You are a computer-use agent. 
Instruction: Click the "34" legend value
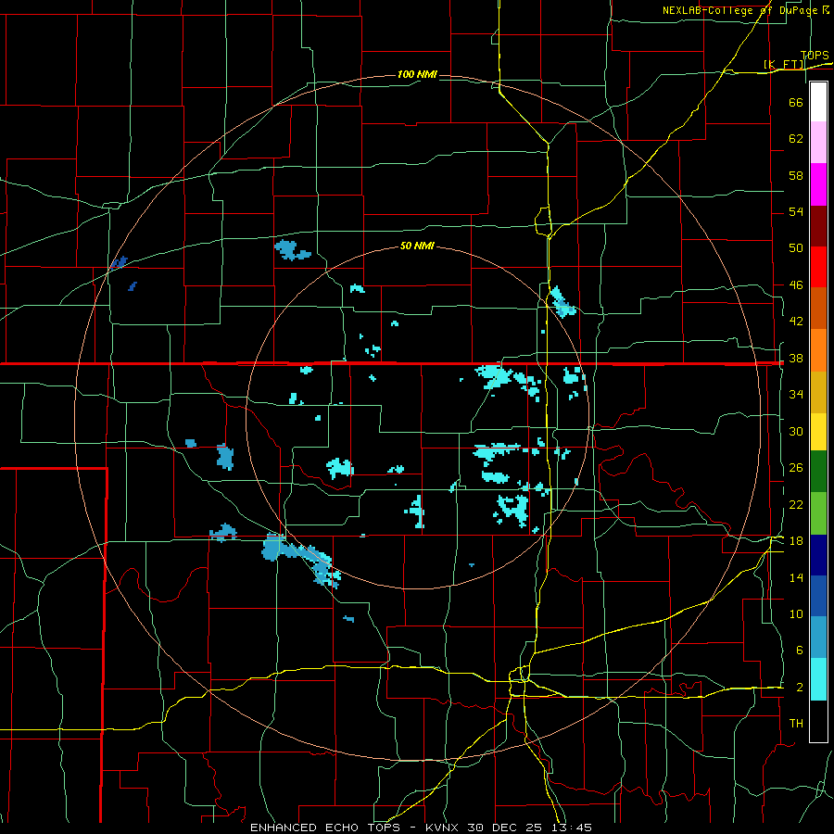point(796,394)
